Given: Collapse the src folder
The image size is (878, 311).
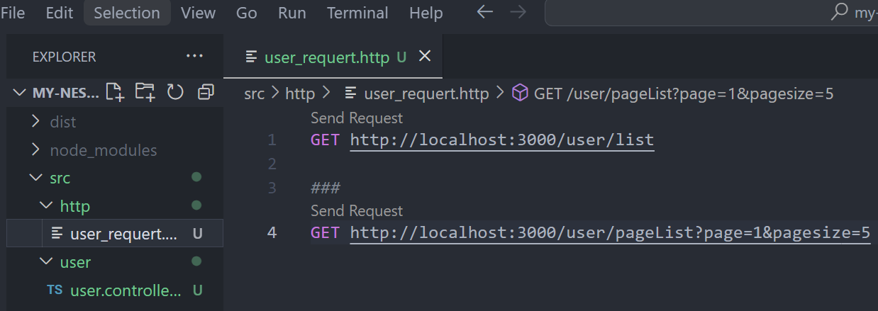Looking at the screenshot, I should (60, 178).
